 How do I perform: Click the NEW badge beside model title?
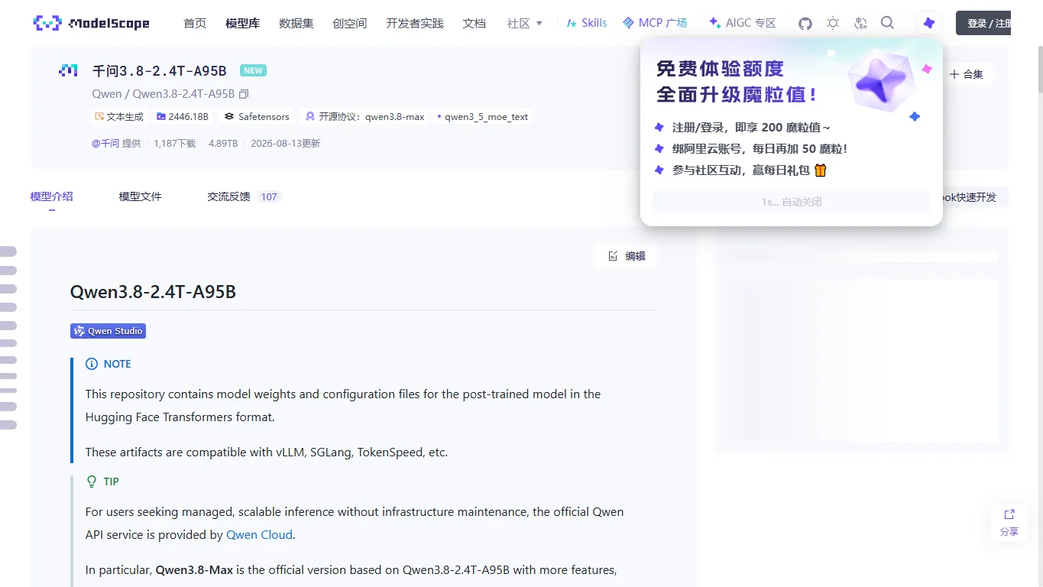(x=253, y=70)
